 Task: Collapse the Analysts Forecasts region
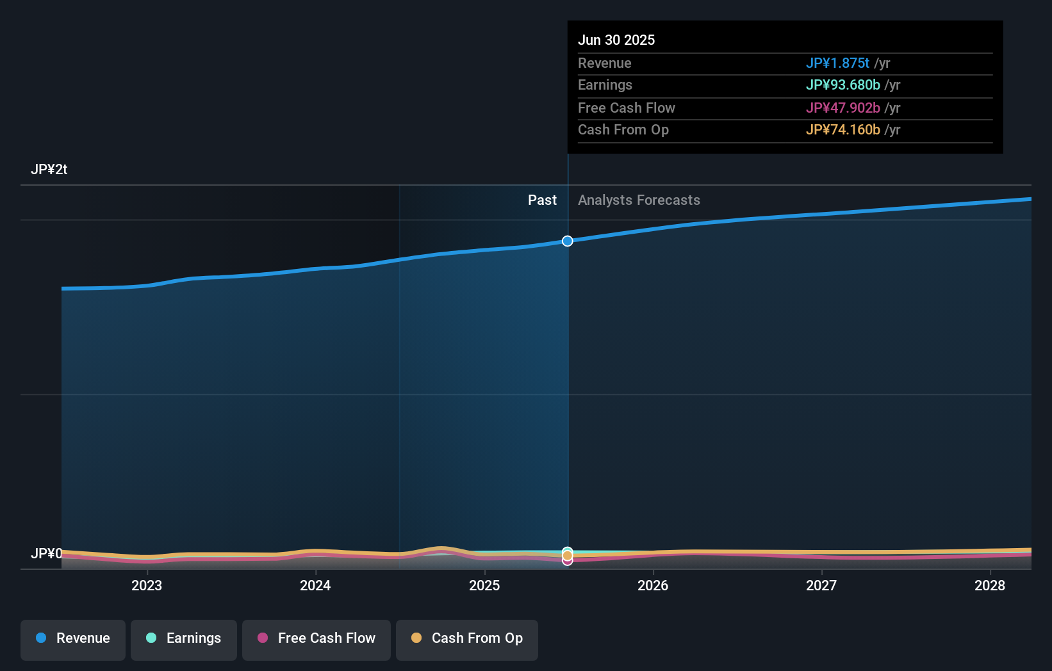pyautogui.click(x=638, y=200)
